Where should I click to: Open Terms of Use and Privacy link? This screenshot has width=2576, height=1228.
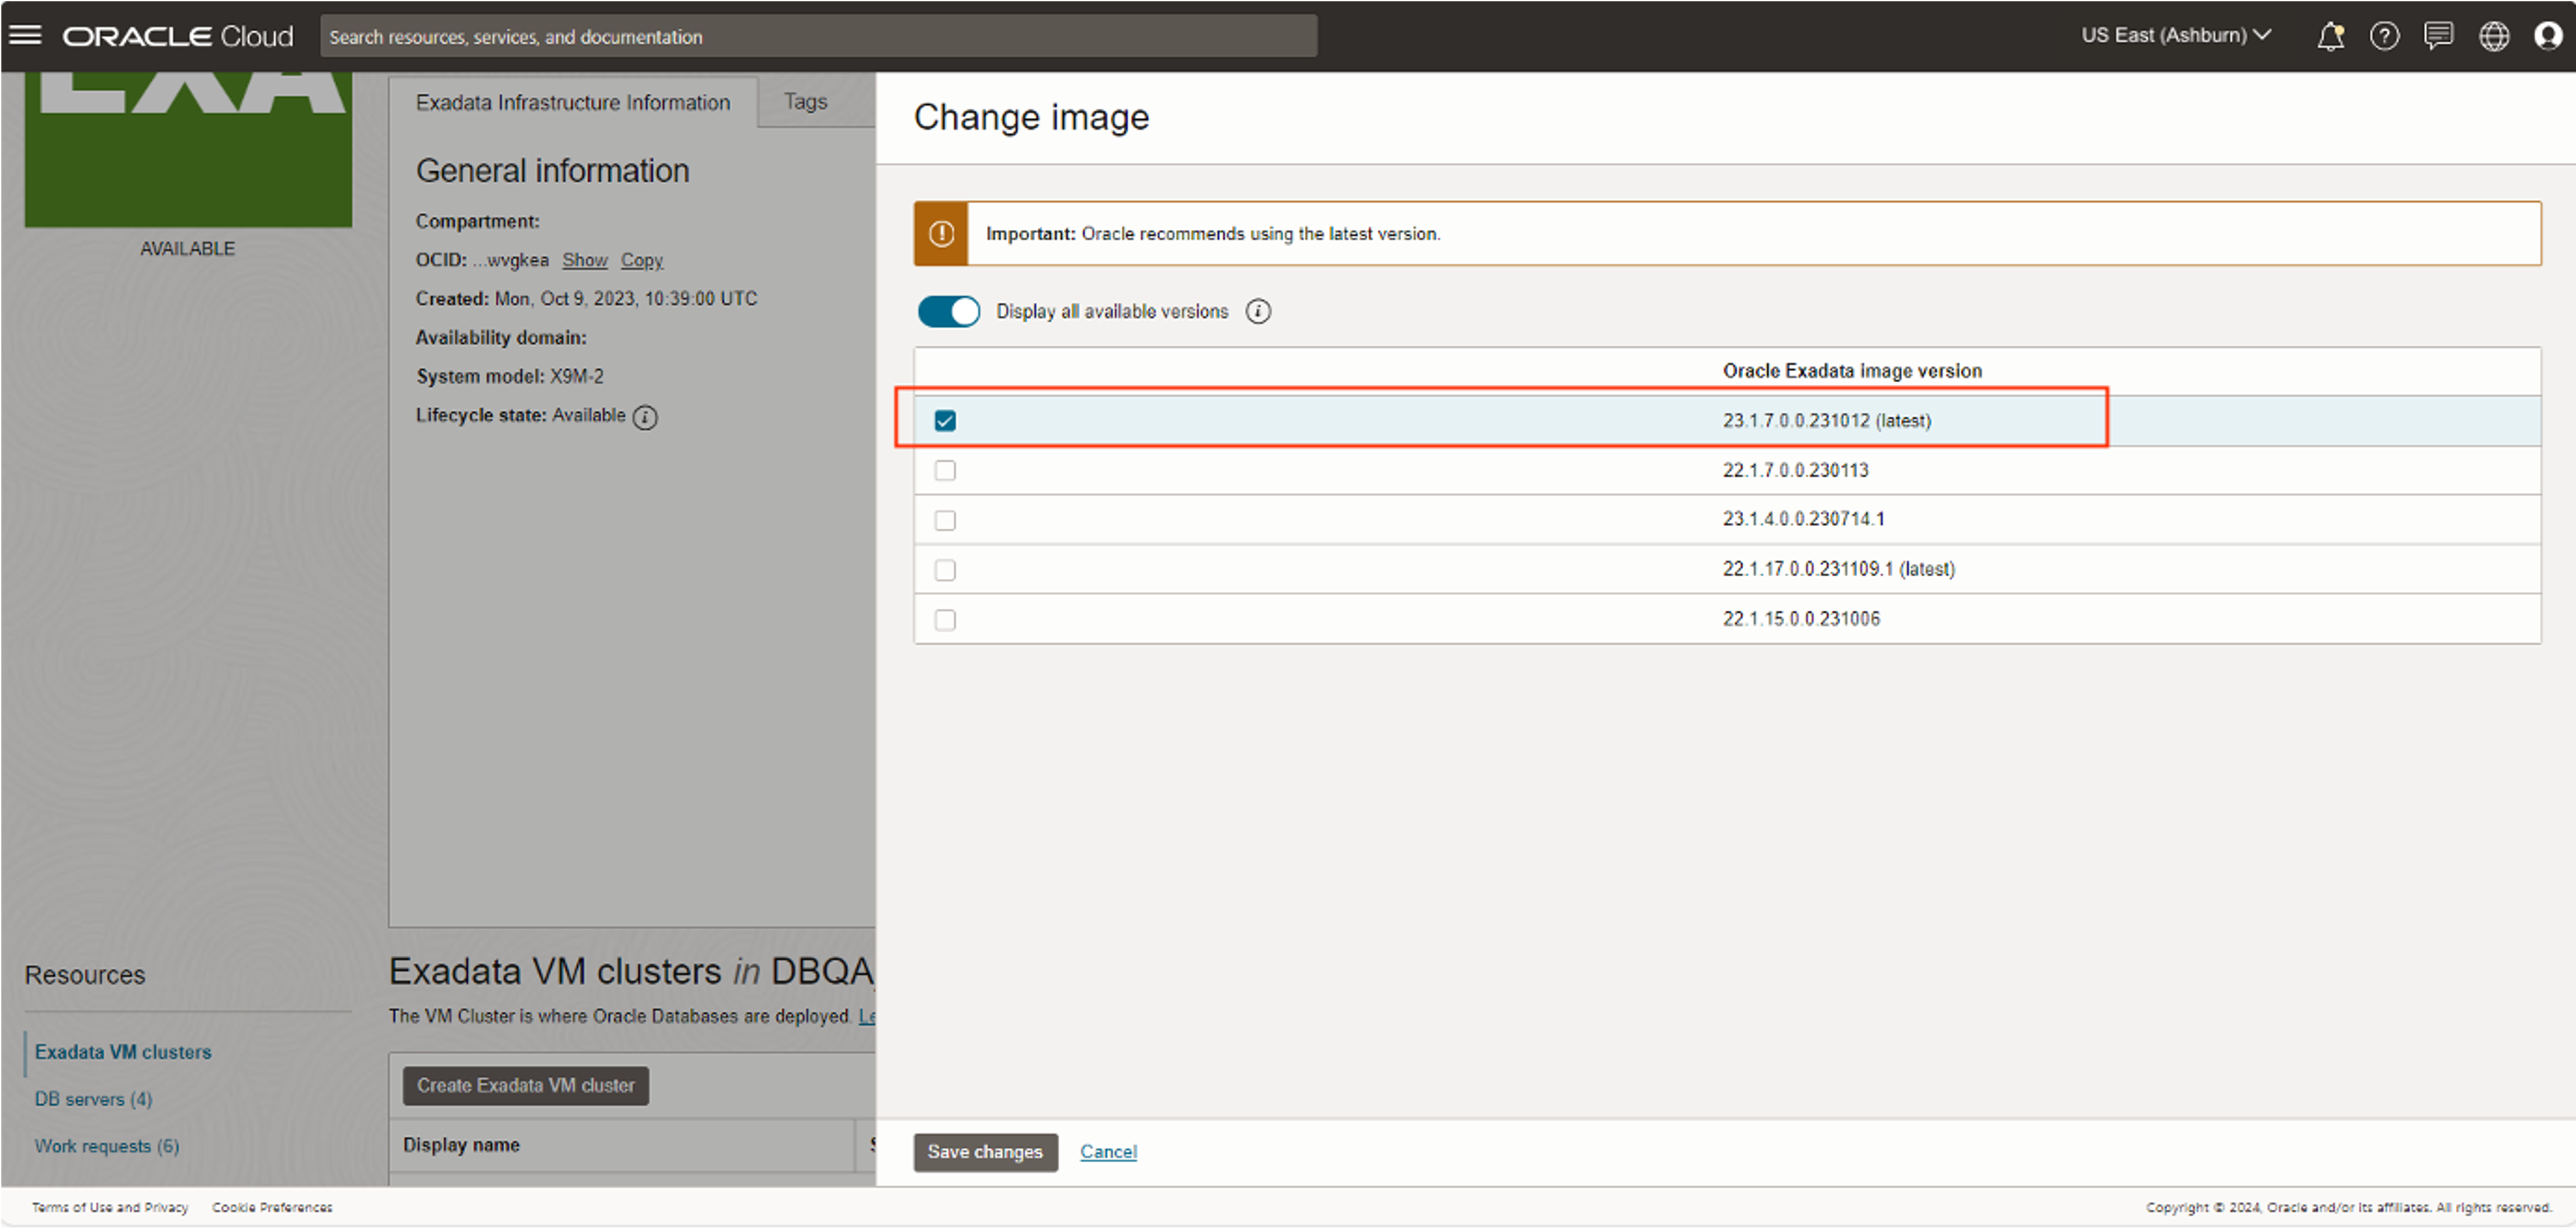pos(110,1208)
